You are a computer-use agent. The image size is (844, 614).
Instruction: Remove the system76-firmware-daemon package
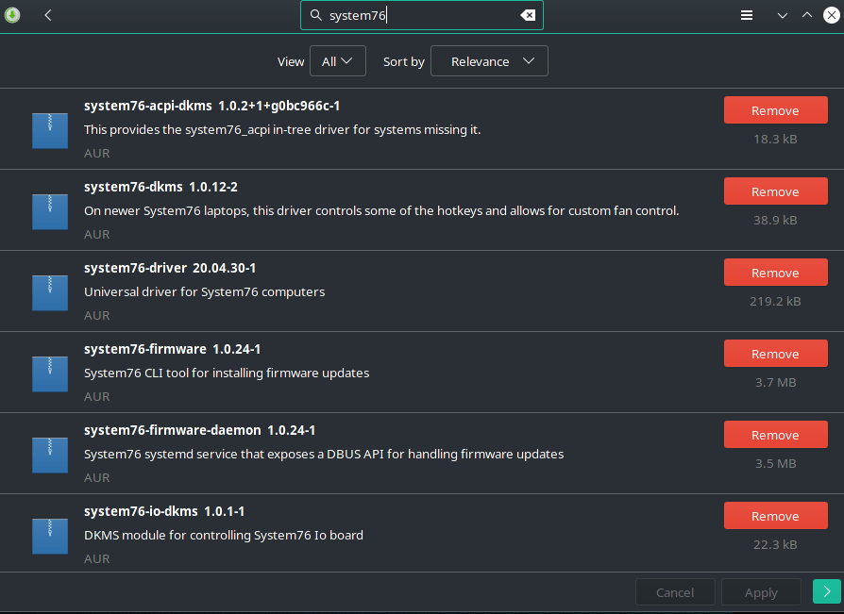[775, 435]
